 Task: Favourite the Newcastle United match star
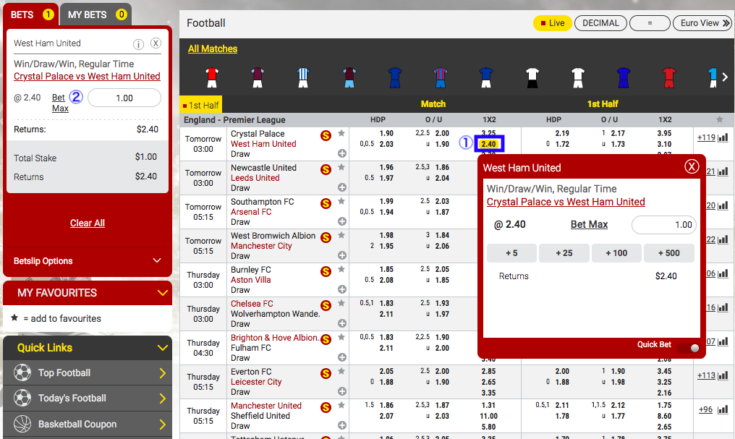(x=341, y=167)
